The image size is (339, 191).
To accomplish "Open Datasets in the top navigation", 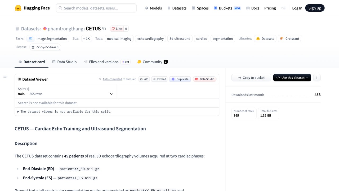I will point(177,8).
